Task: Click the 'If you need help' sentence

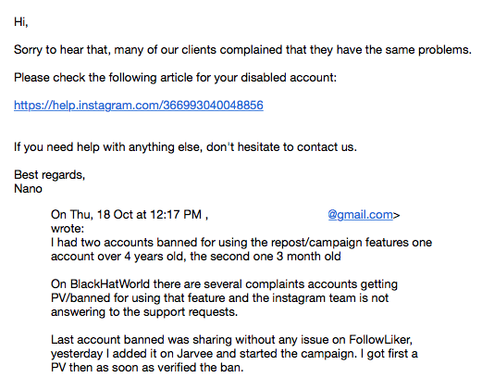Action: tap(185, 147)
